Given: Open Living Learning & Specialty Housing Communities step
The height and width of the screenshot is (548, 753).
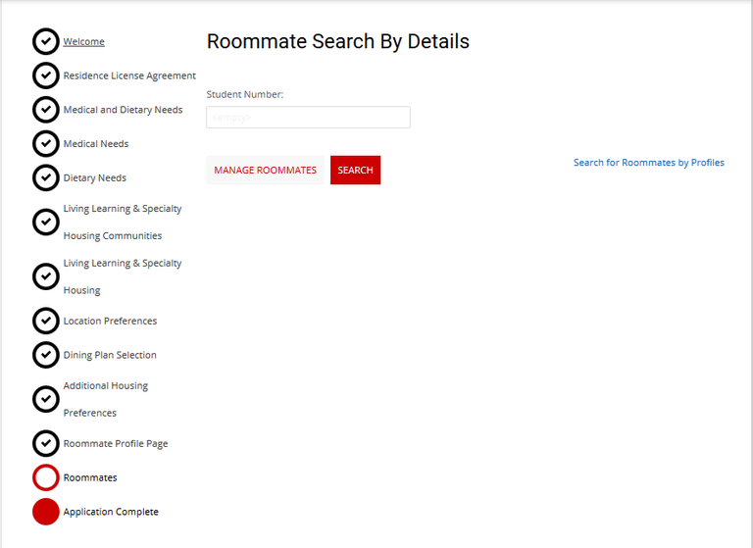Looking at the screenshot, I should point(122,222).
